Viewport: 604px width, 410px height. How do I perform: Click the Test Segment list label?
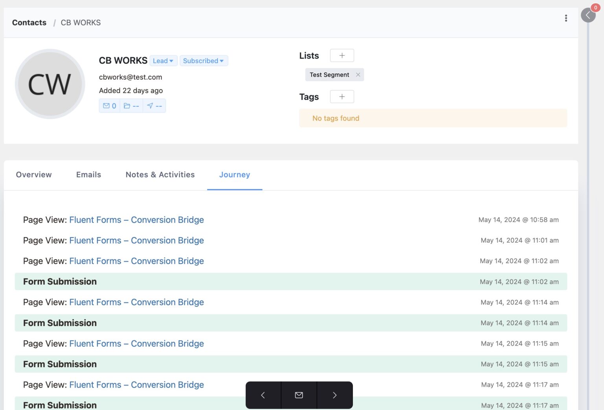tap(329, 75)
